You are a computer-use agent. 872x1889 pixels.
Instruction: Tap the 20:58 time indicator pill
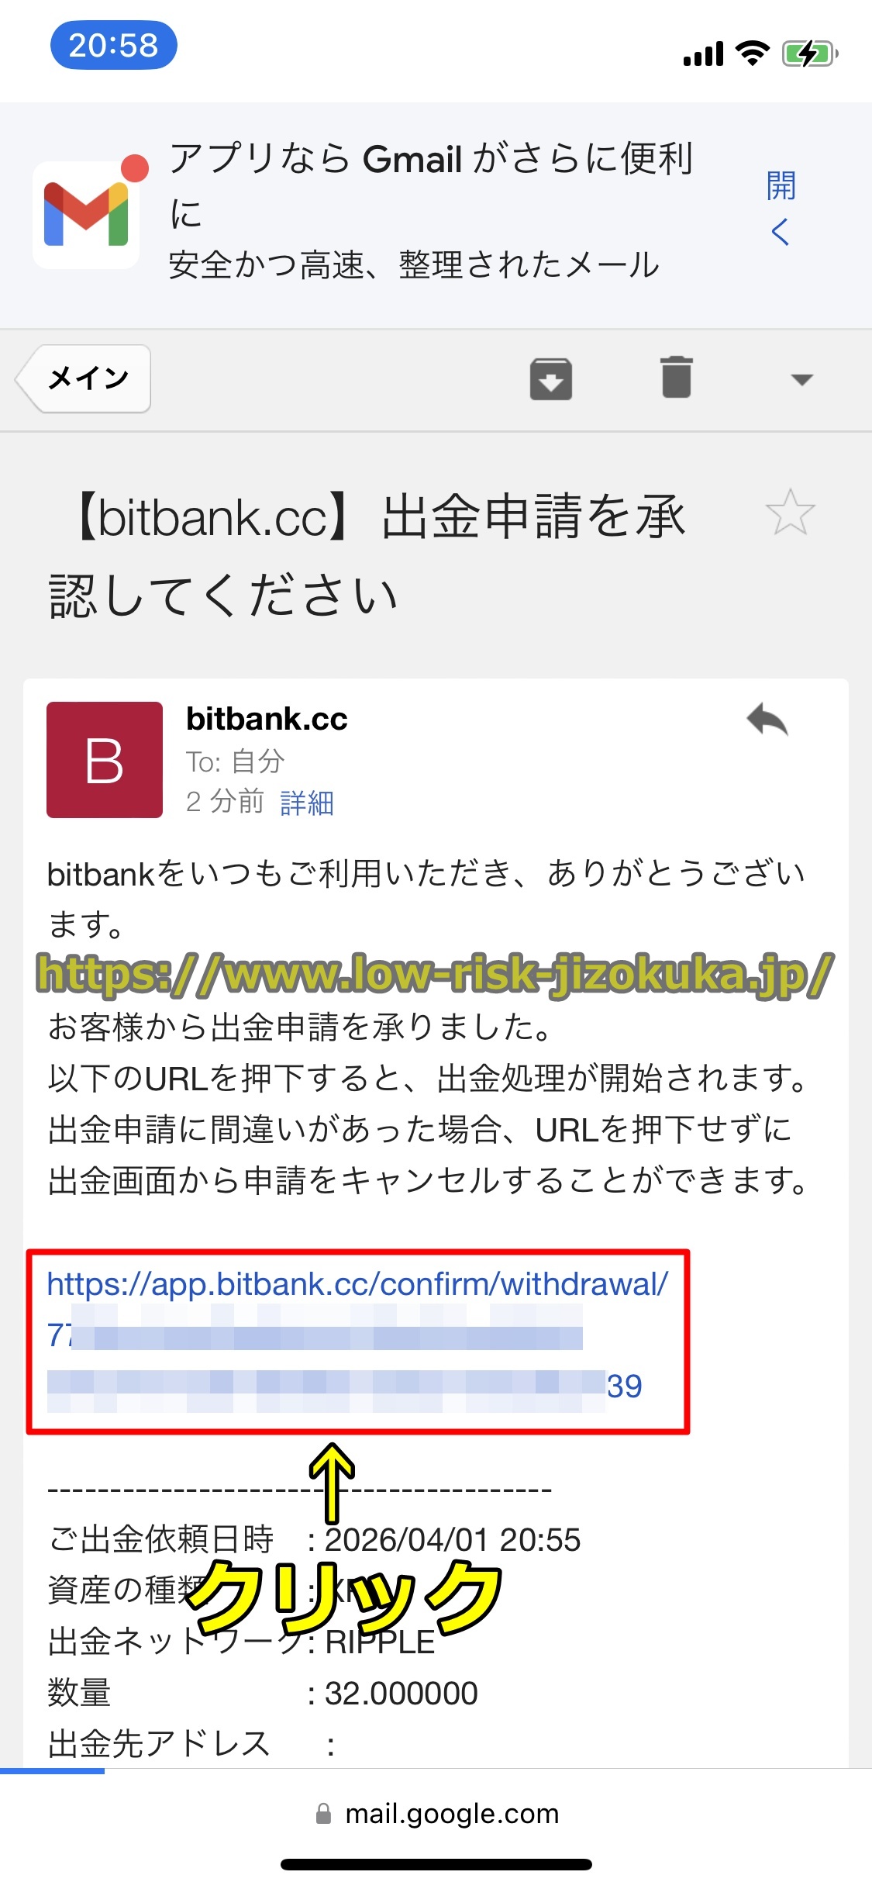(113, 45)
